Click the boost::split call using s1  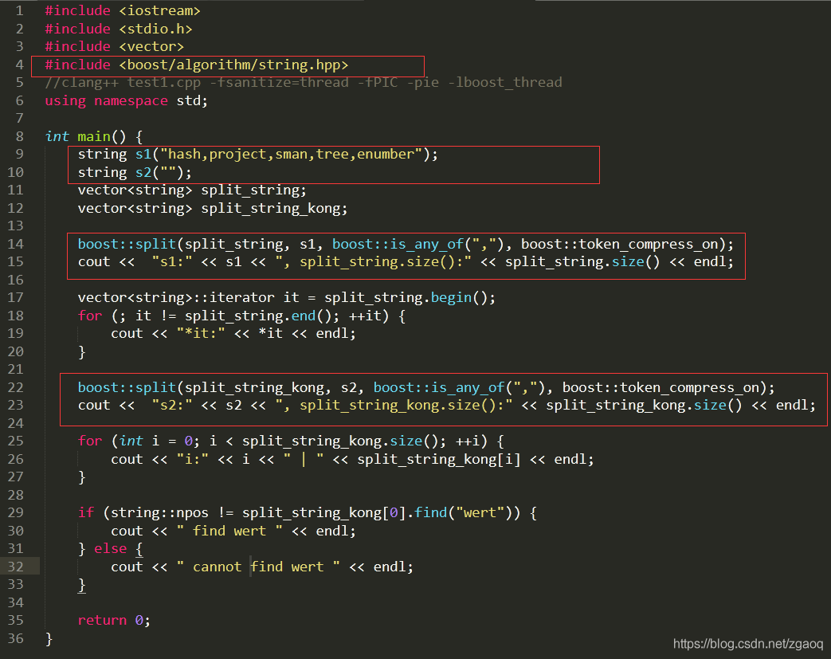point(406,244)
